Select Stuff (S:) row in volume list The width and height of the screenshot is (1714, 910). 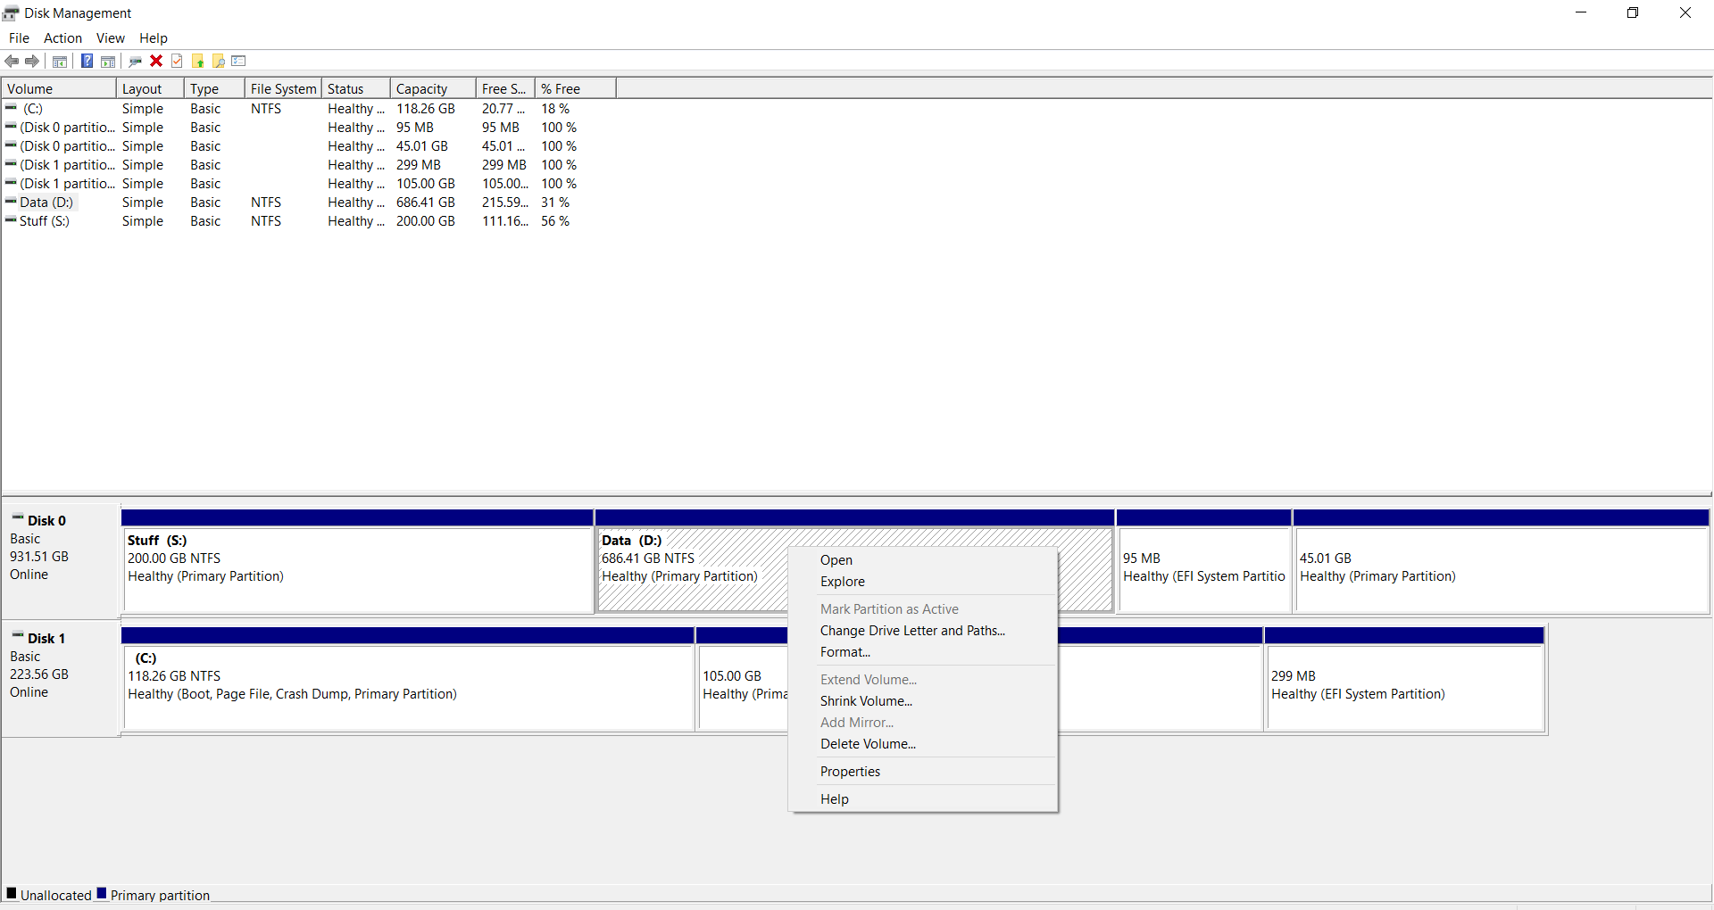click(45, 221)
